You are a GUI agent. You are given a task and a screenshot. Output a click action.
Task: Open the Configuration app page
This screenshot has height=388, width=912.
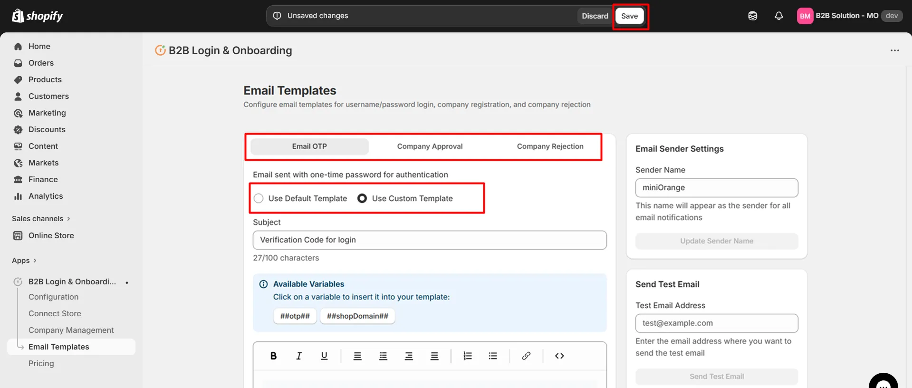click(x=53, y=297)
